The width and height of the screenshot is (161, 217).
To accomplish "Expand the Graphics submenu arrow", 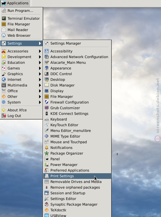I will [40, 74].
